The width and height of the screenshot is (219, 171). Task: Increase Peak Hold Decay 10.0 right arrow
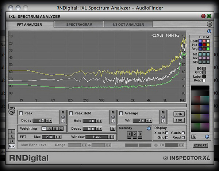[101, 129]
